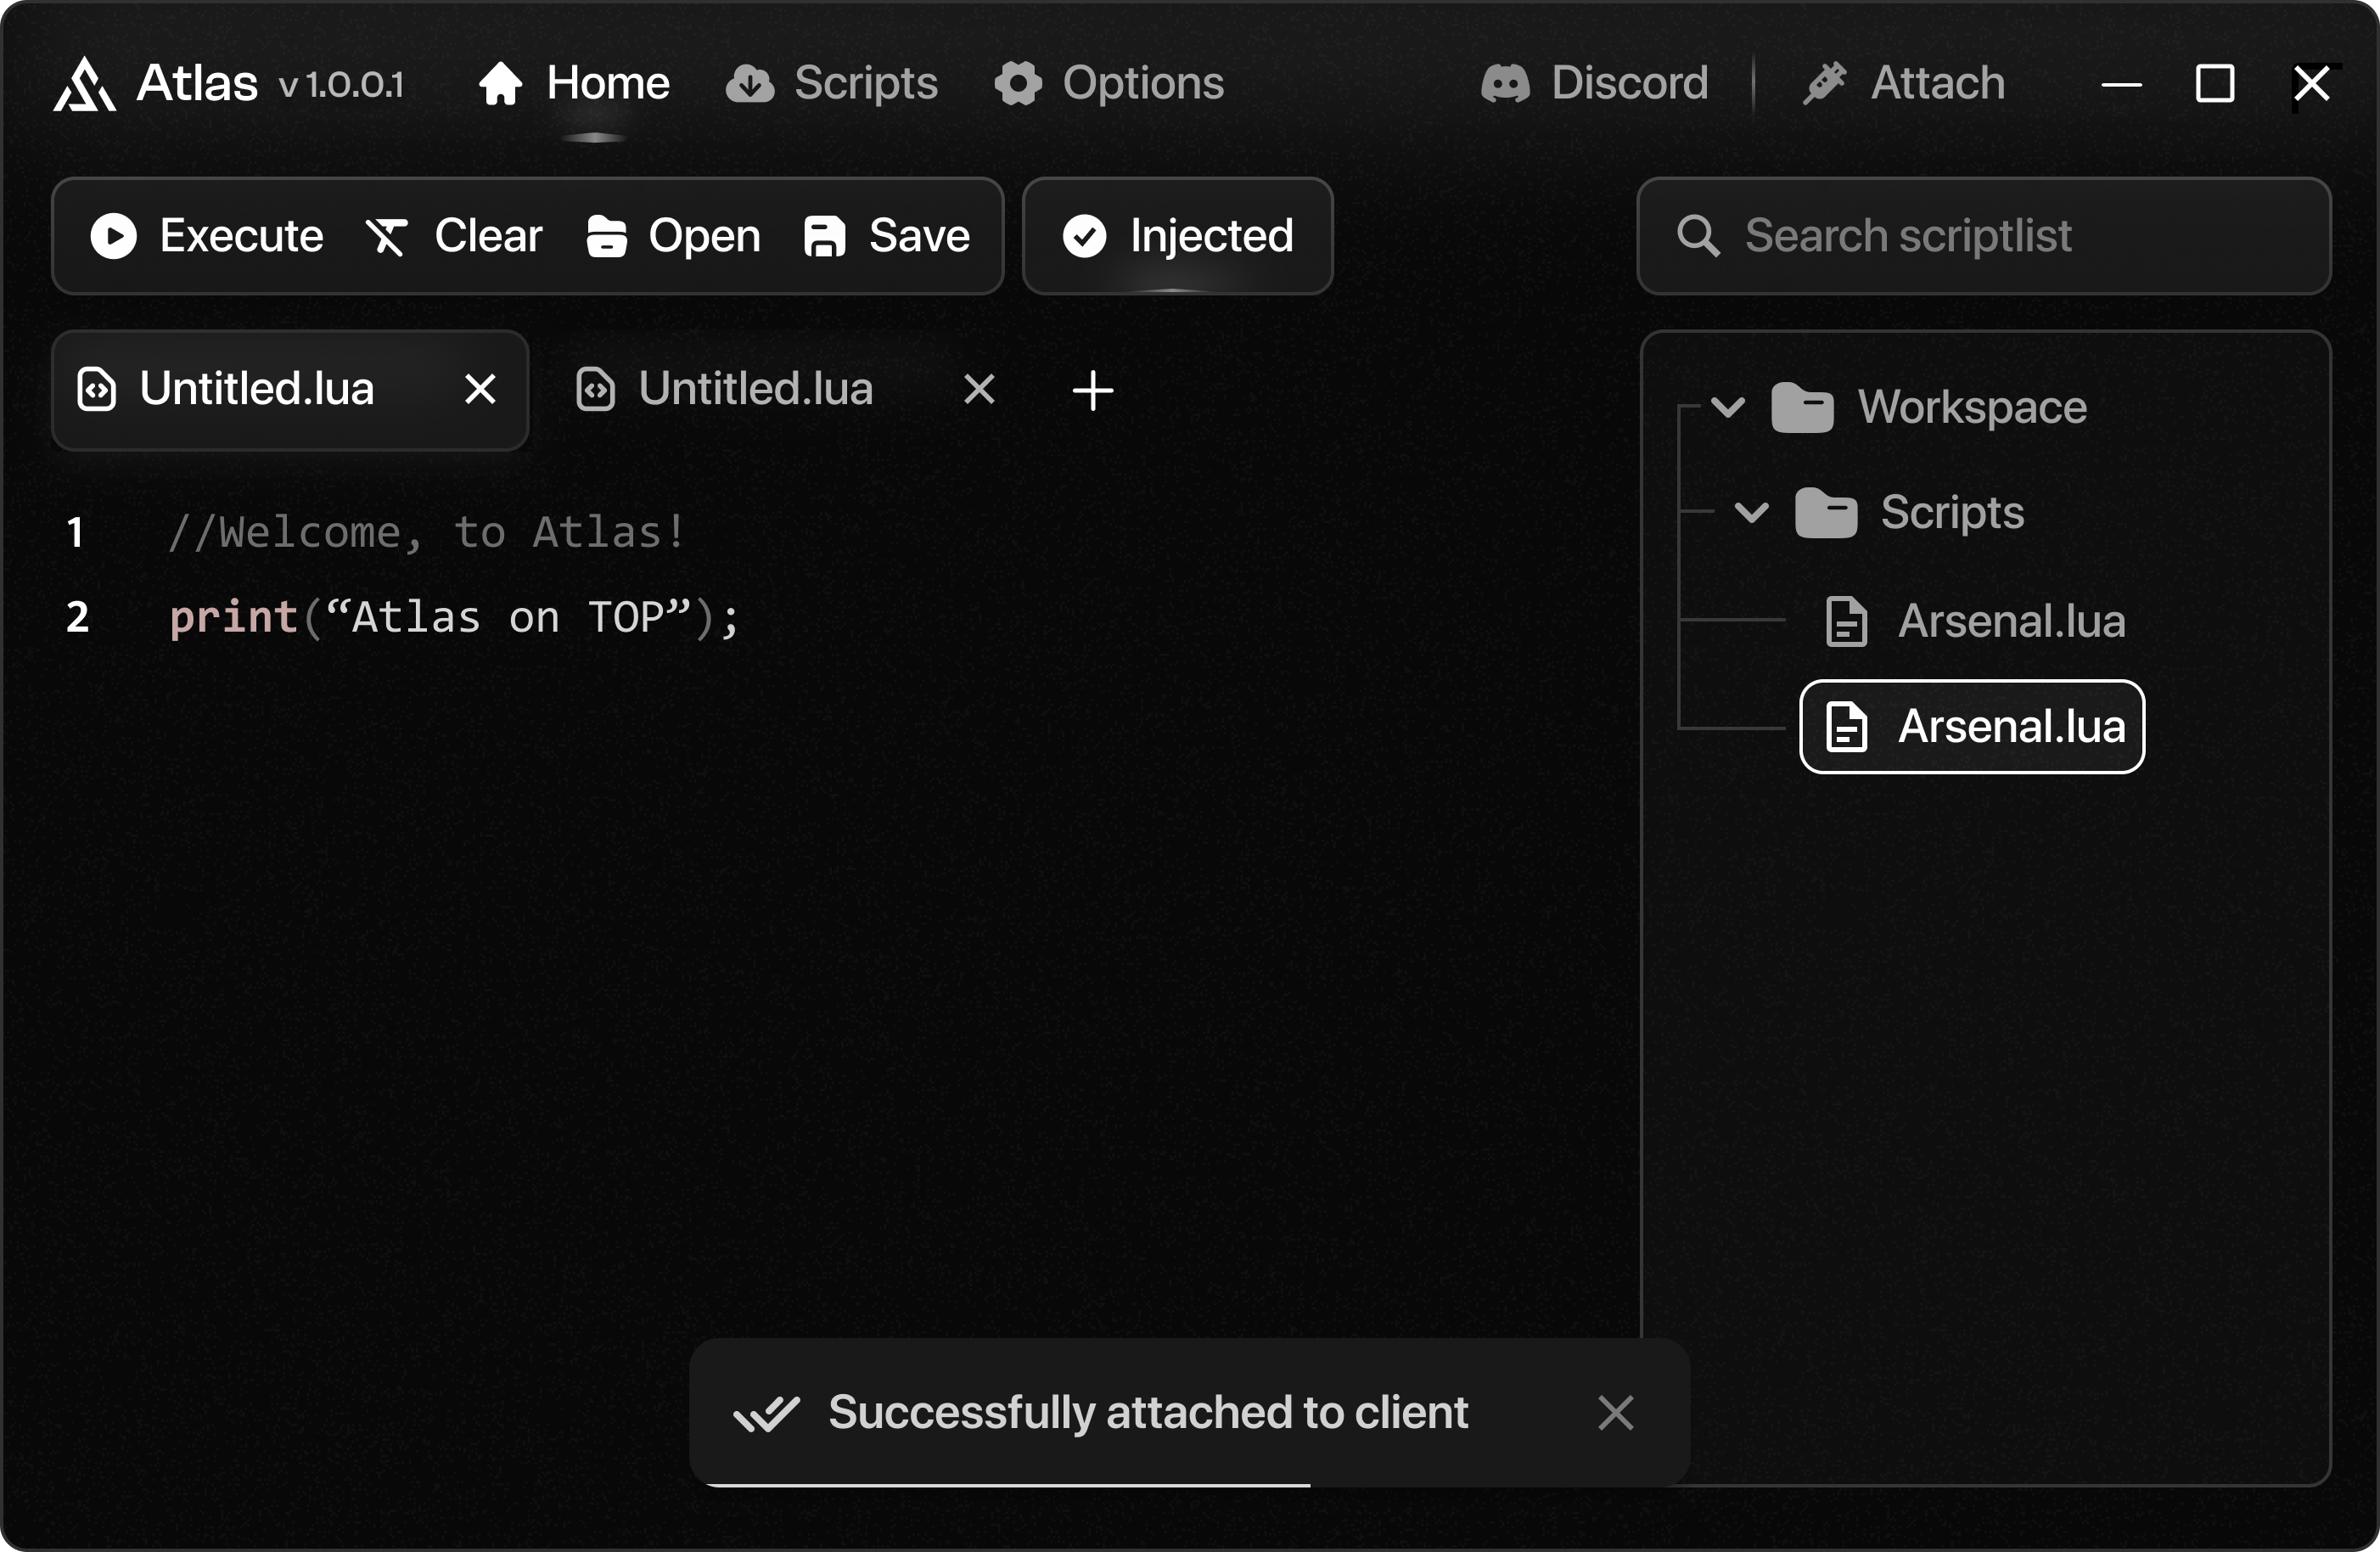2380x1552 pixels.
Task: Collapse the Workspace folder chevron
Action: (1728, 407)
